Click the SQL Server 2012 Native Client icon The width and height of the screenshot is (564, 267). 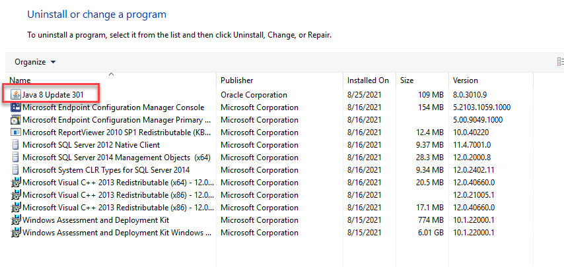click(16, 145)
